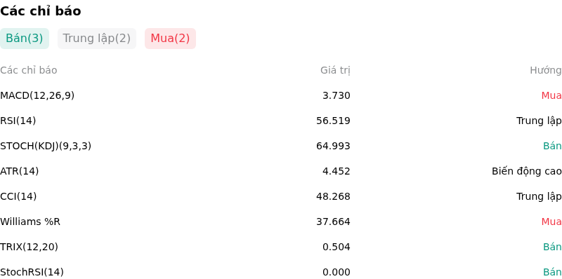Image resolution: width=562 pixels, height=279 pixels.
Task: Click the Bán signal for TRIX
Action: tap(552, 247)
